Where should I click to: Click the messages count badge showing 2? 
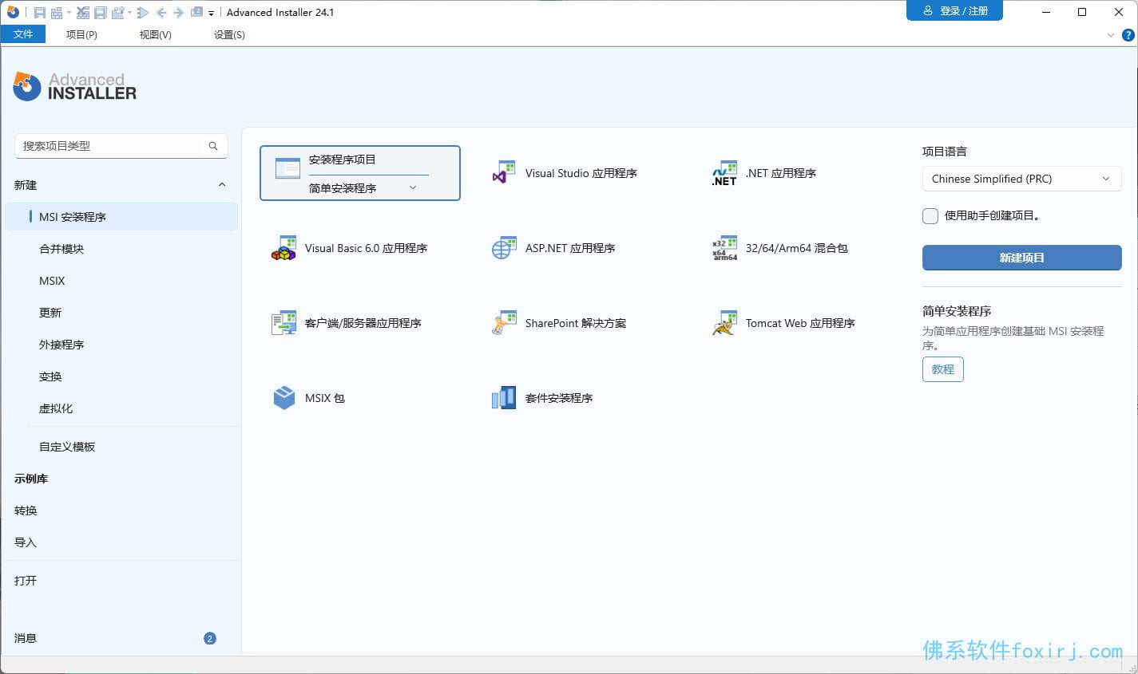point(210,638)
